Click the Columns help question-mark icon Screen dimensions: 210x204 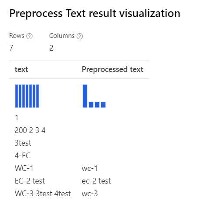(x=80, y=36)
